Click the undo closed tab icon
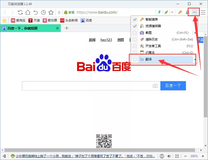Image resolution: width=208 pixels, height=160 pixels. [x=36, y=12]
